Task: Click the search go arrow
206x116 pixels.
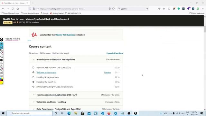Action: coord(147,9)
